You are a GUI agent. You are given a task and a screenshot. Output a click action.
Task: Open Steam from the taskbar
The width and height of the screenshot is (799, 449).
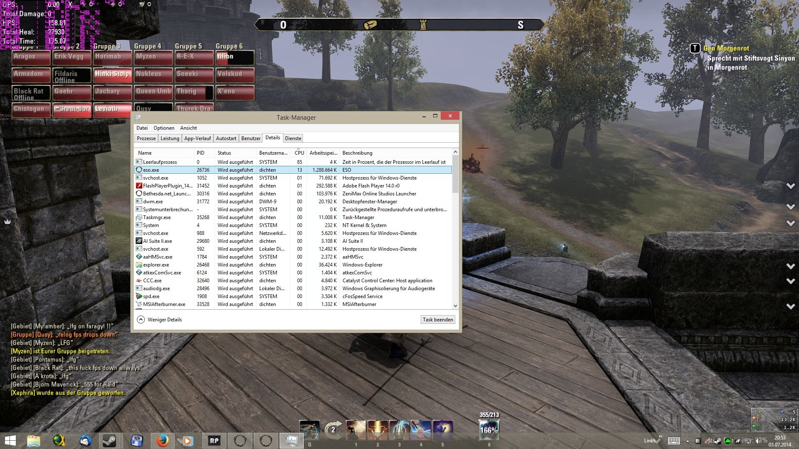[x=109, y=440]
